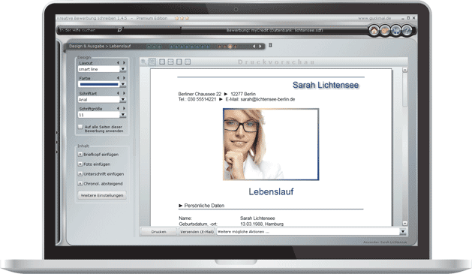The image size is (472, 274).
Task: Open the help question mark icon
Action: [407, 31]
